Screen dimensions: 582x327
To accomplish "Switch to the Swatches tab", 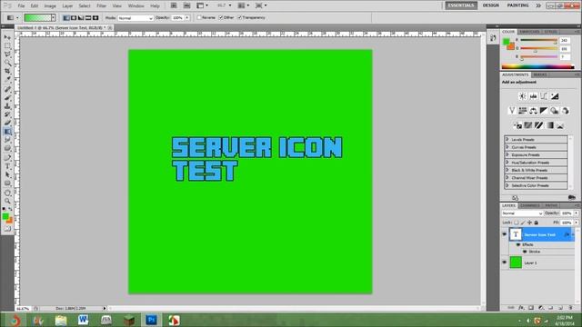I will click(x=529, y=32).
